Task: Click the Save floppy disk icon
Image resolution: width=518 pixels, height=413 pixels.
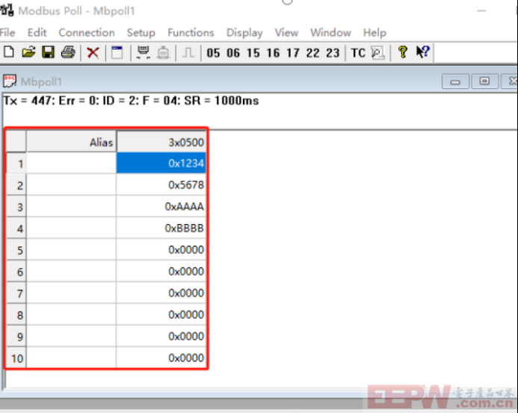Action: click(x=49, y=52)
